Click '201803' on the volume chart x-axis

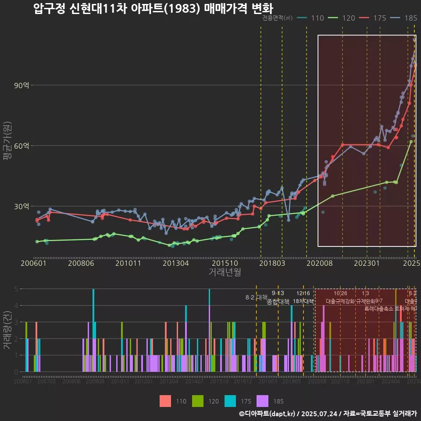(x=268, y=381)
